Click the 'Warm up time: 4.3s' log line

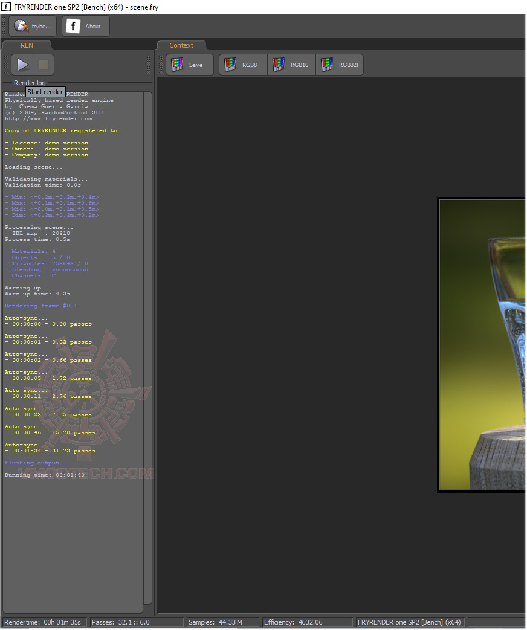(x=37, y=294)
